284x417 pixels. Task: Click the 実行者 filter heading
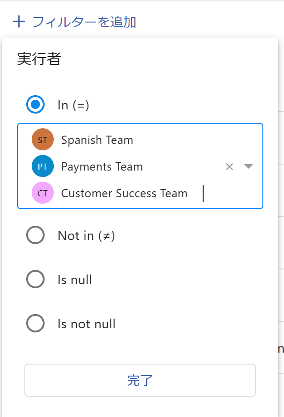(x=39, y=59)
